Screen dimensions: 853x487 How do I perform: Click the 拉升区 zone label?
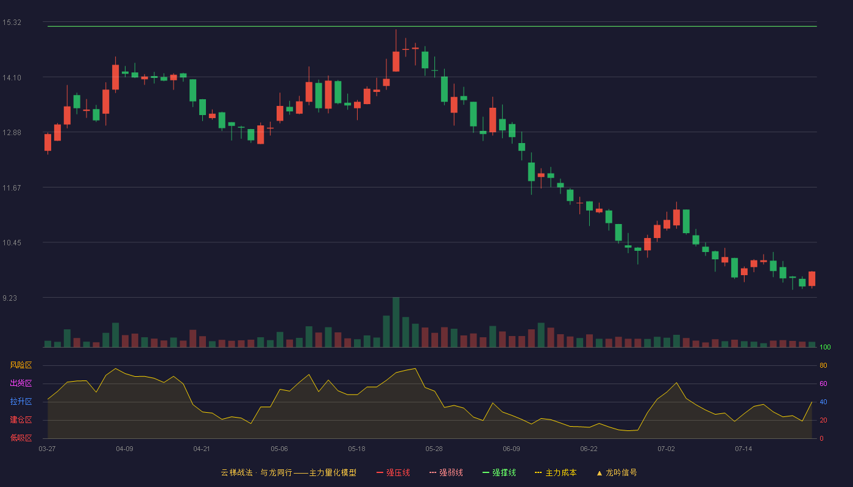click(21, 402)
